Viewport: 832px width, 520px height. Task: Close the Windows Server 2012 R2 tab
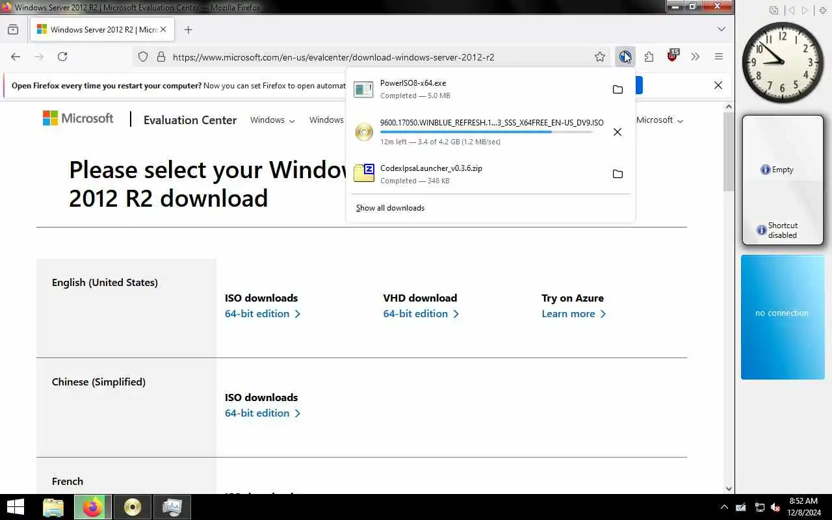pos(163,29)
